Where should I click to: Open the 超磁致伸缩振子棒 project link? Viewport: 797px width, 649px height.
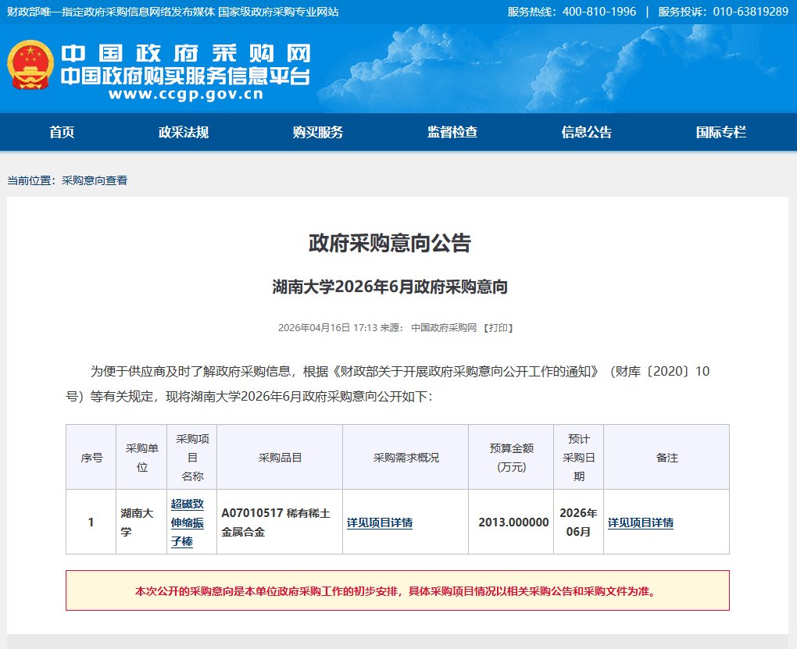(188, 522)
